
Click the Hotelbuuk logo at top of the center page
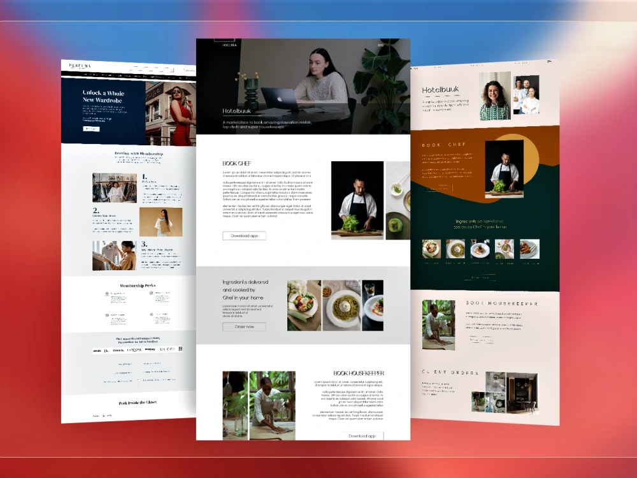point(229,45)
